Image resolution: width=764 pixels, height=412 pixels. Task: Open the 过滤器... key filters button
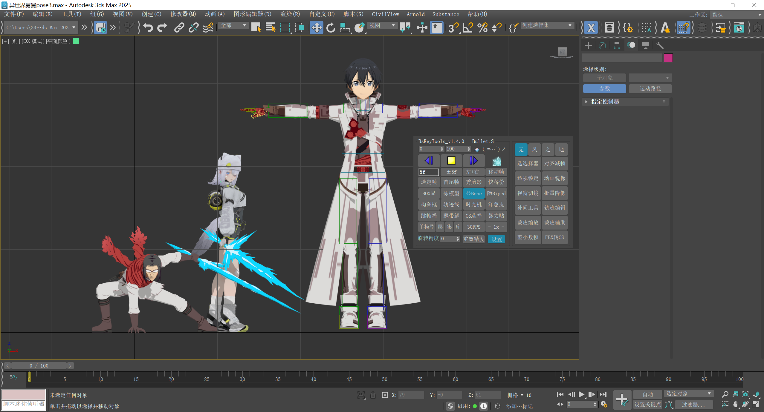tap(694, 405)
